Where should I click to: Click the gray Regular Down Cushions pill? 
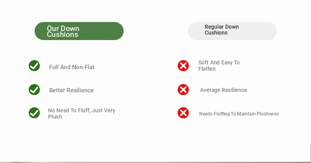coord(232,31)
